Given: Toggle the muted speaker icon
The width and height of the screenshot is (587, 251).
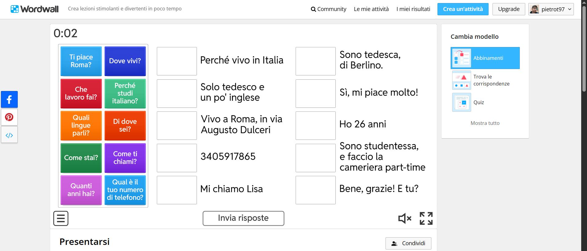Looking at the screenshot, I should click(404, 218).
